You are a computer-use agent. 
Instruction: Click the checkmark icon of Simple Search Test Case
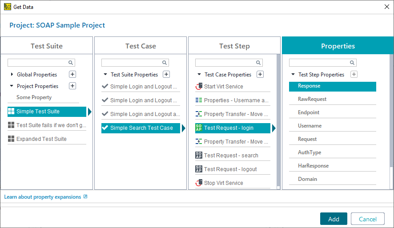(105, 128)
